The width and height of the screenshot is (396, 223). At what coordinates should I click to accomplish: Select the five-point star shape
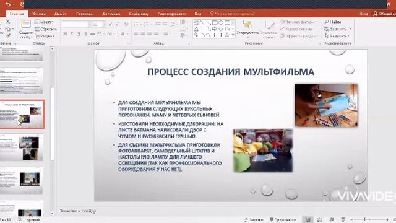[x=227, y=35]
